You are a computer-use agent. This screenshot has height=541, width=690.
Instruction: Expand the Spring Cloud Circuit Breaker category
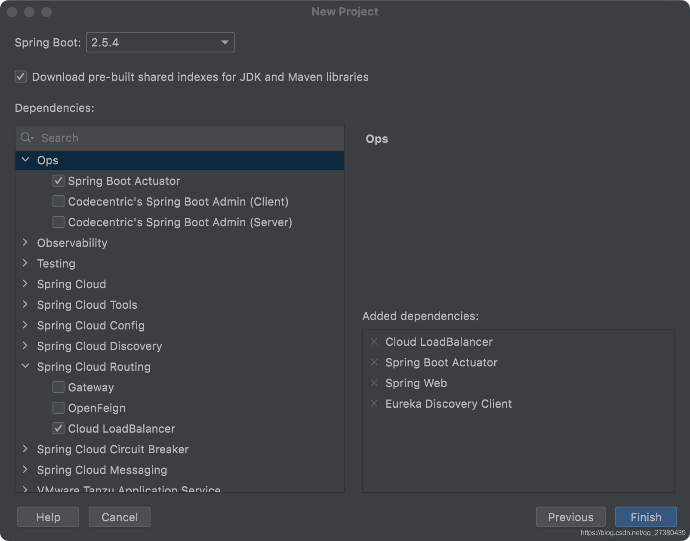coord(25,449)
